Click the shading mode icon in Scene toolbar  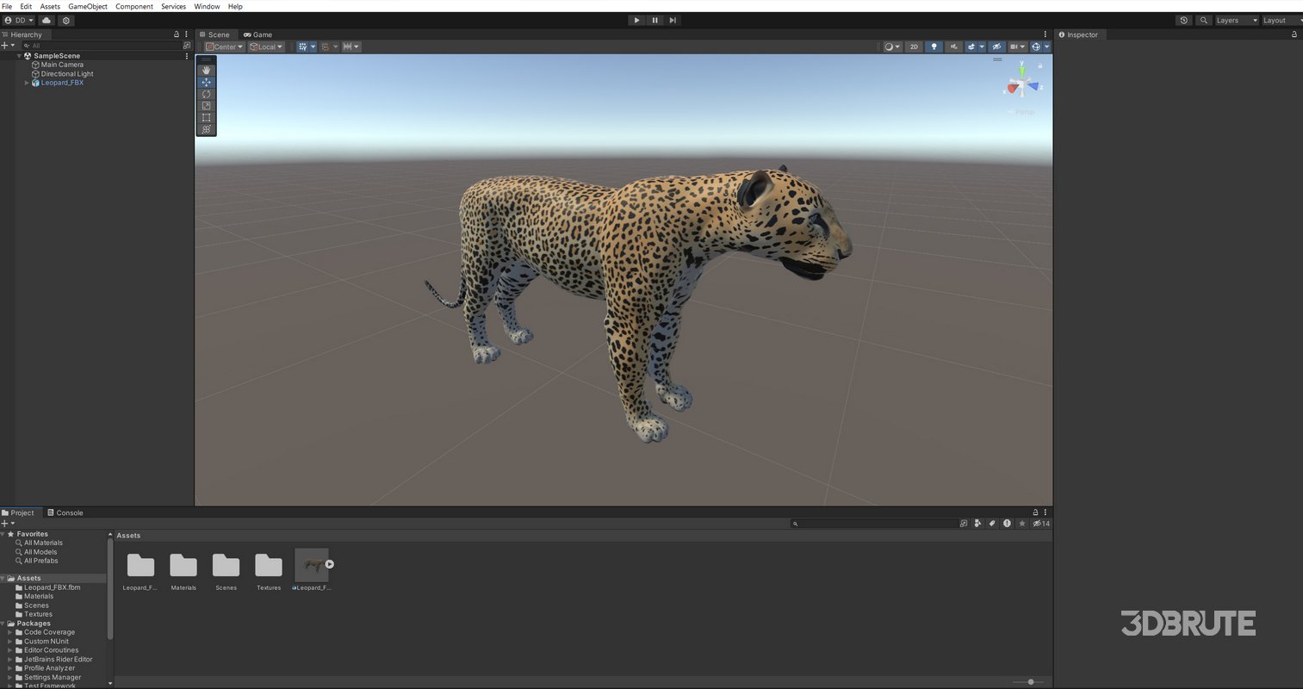890,47
